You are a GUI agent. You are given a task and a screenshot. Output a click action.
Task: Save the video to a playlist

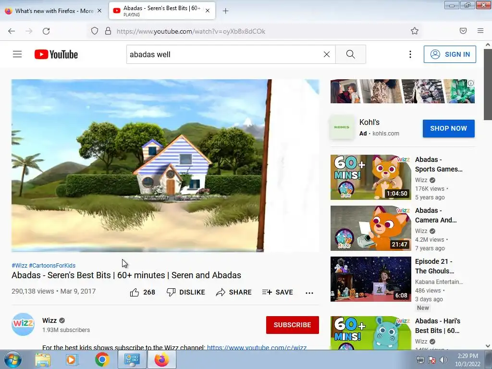point(277,292)
